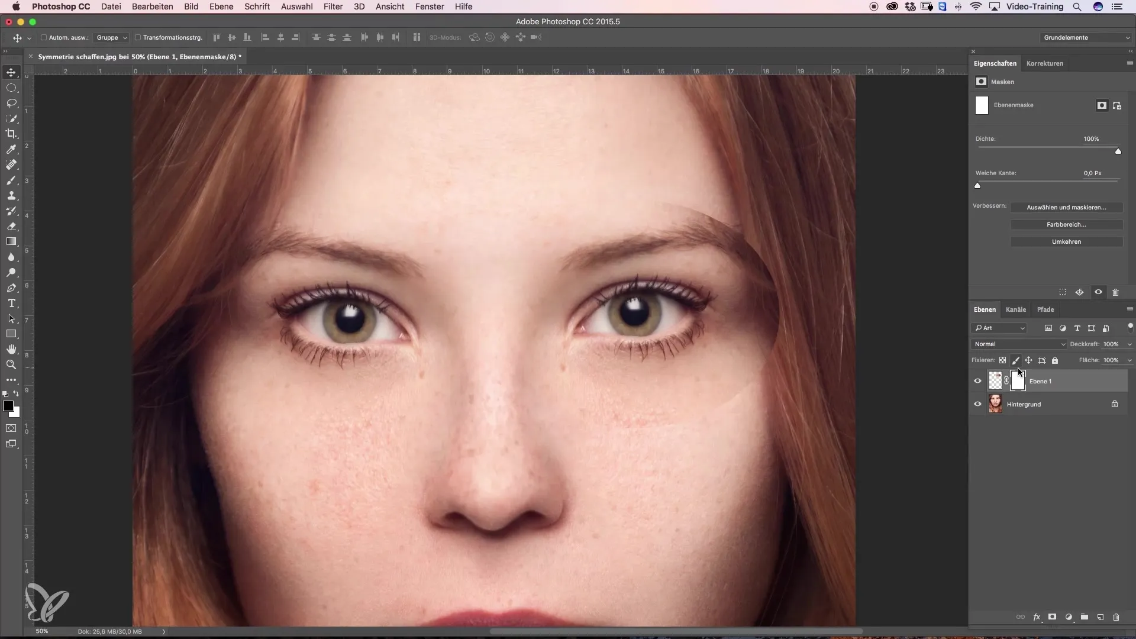The height and width of the screenshot is (639, 1136).
Task: Open the Auswahl menu
Action: (296, 7)
